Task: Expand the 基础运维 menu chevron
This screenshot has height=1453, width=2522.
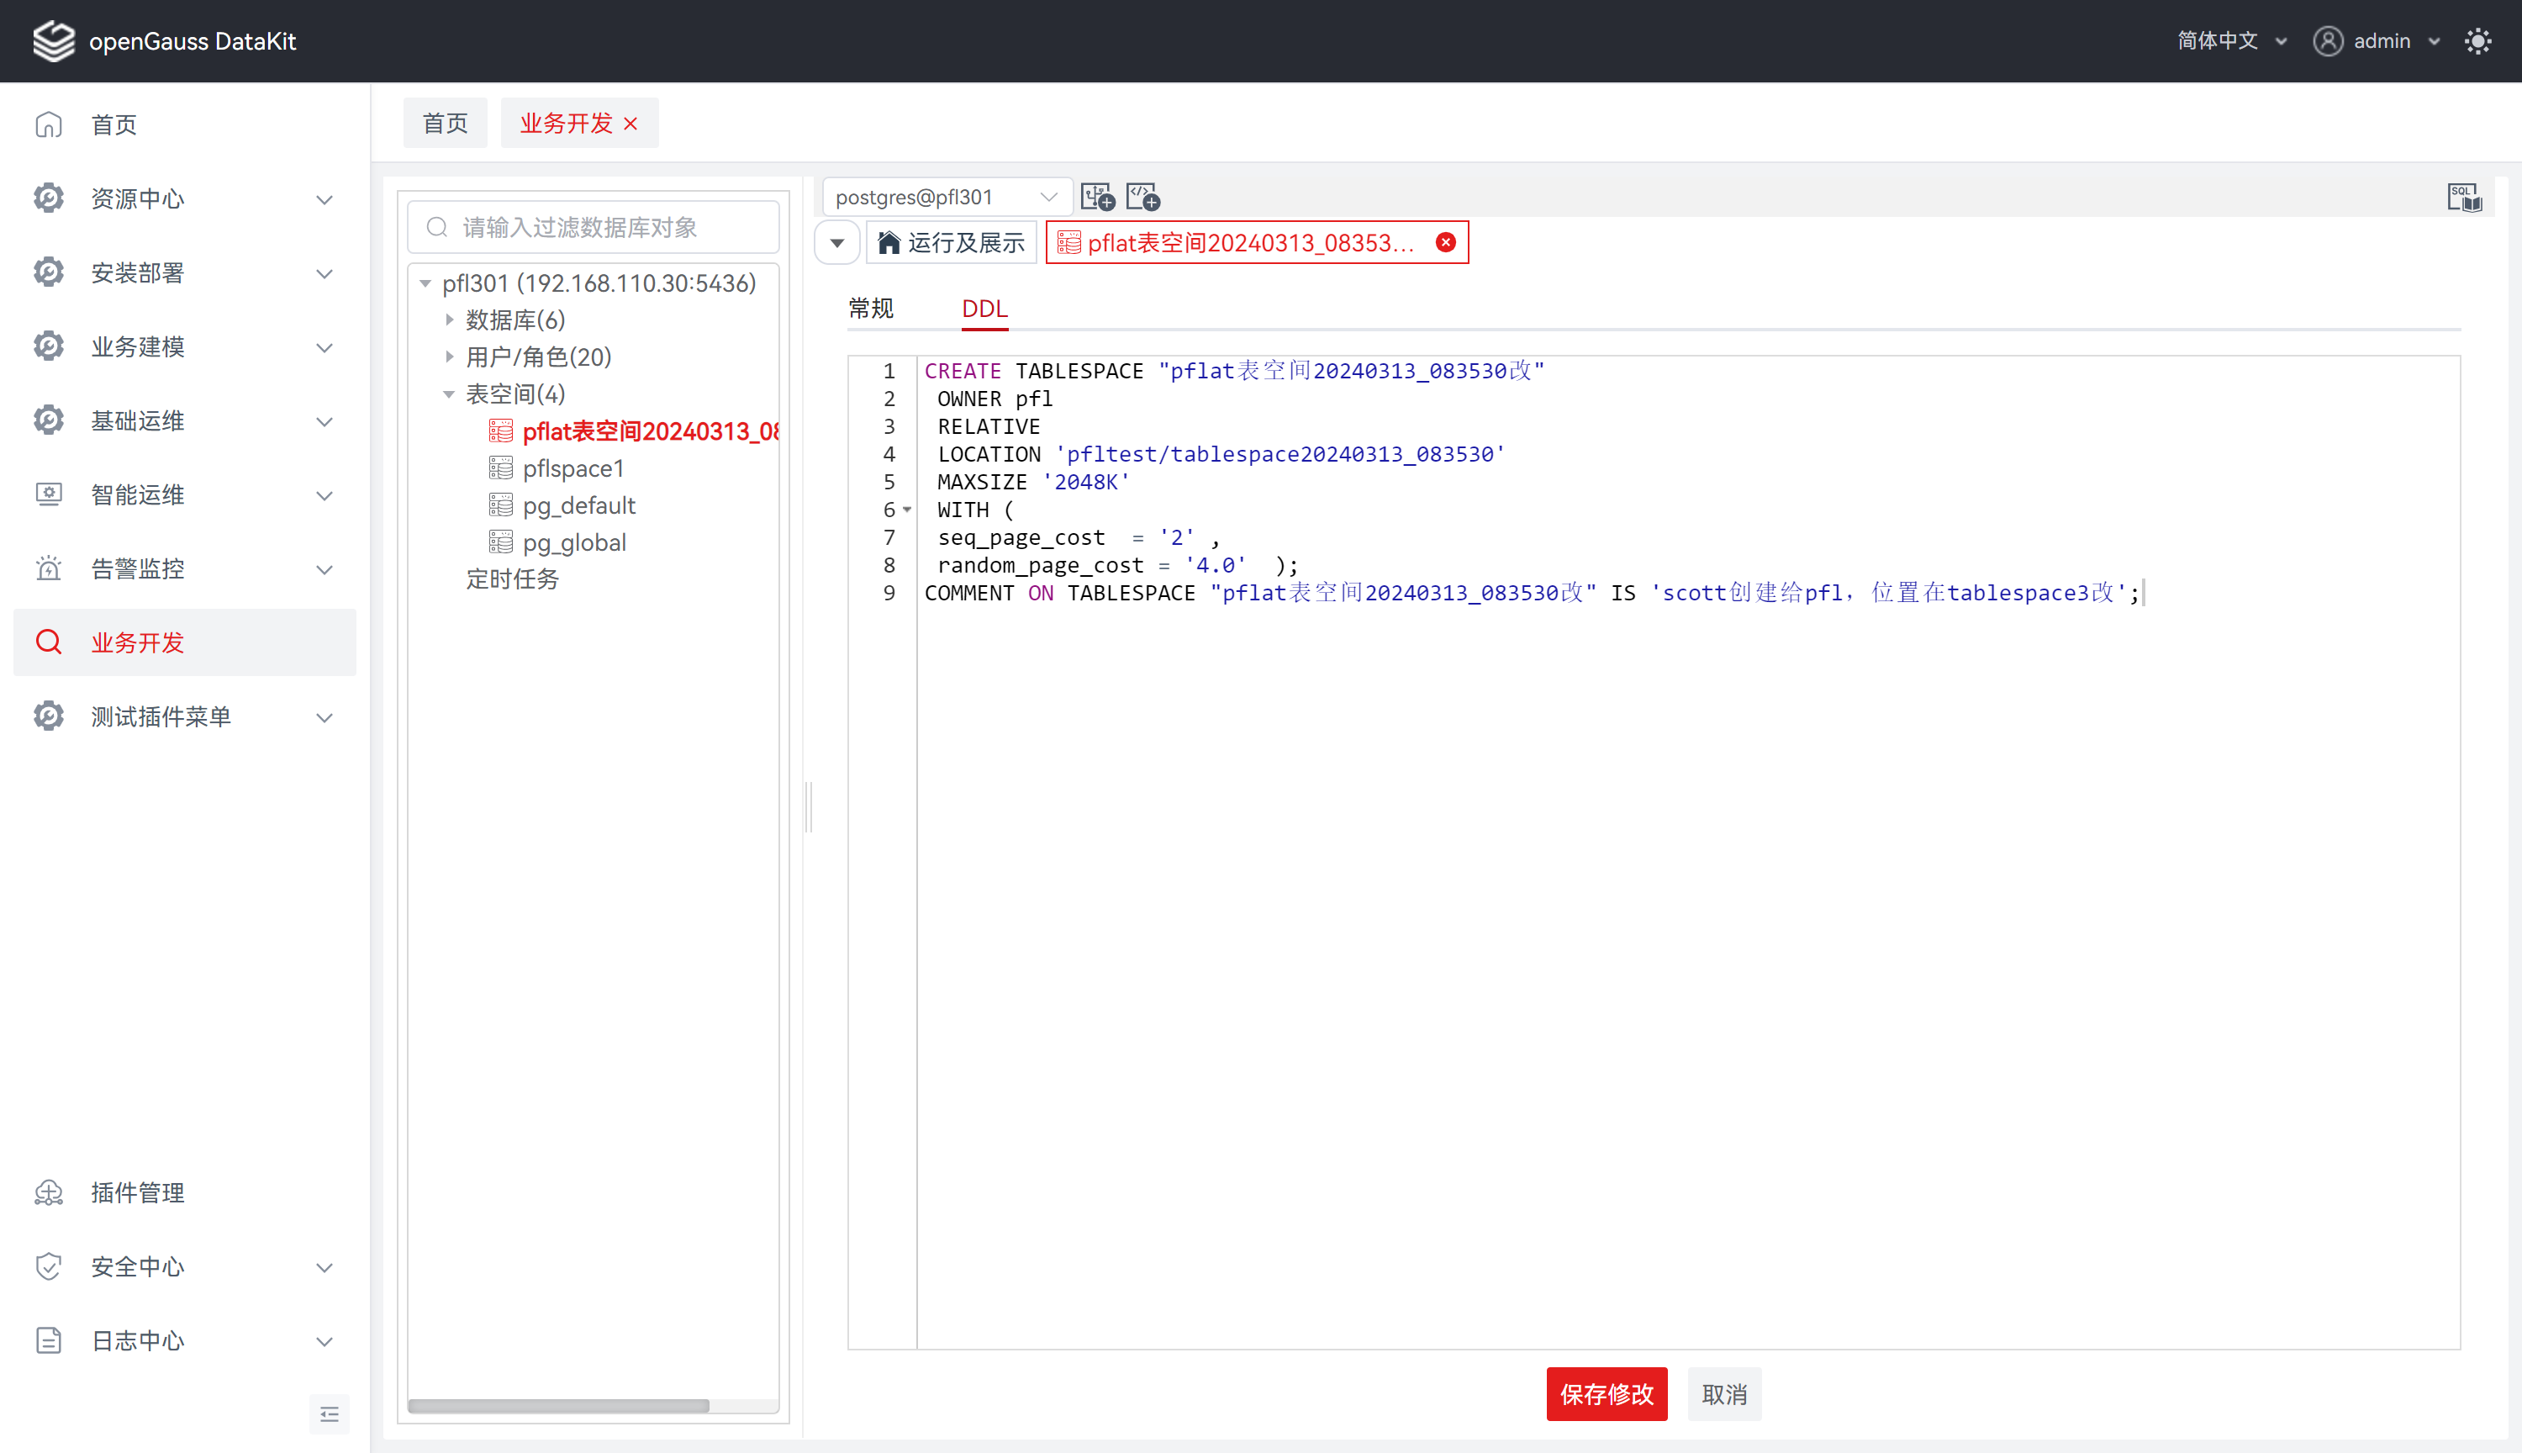Action: pyautogui.click(x=324, y=421)
